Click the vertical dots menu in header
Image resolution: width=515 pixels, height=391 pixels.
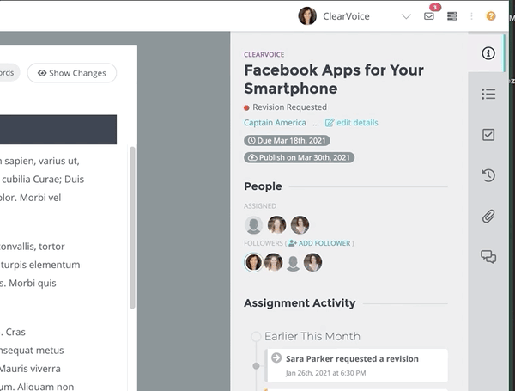471,16
